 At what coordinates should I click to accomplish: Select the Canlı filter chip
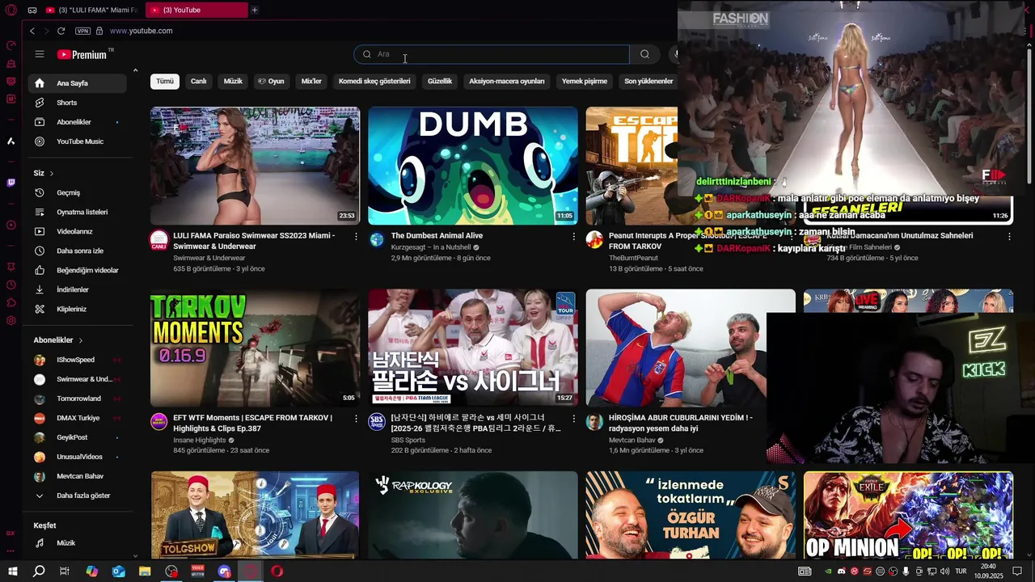click(x=199, y=81)
